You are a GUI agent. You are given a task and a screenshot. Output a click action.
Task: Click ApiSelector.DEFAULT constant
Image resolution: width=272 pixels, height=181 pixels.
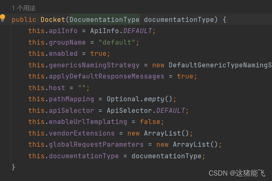pos(146,110)
